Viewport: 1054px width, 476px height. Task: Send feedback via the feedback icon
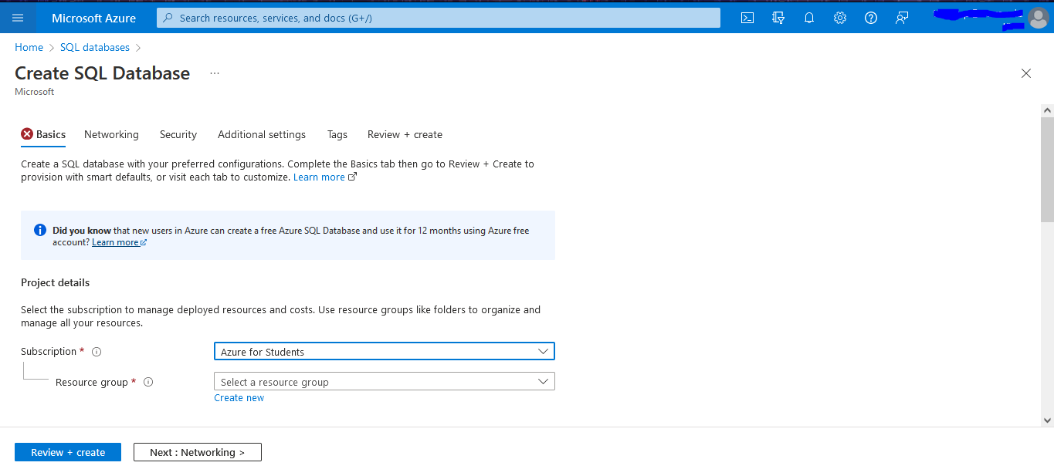[x=901, y=18]
